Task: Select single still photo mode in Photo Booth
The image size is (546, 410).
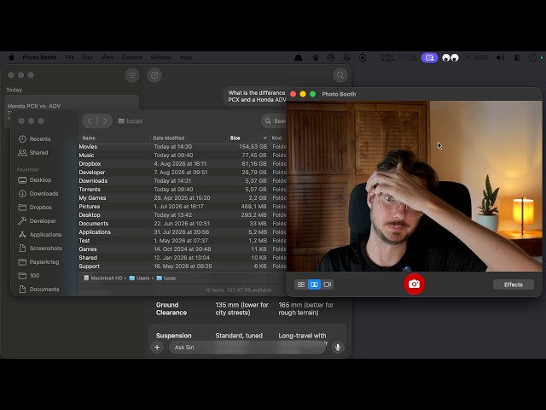Action: click(314, 284)
